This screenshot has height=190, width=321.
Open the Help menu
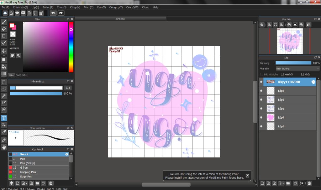(x=155, y=7)
